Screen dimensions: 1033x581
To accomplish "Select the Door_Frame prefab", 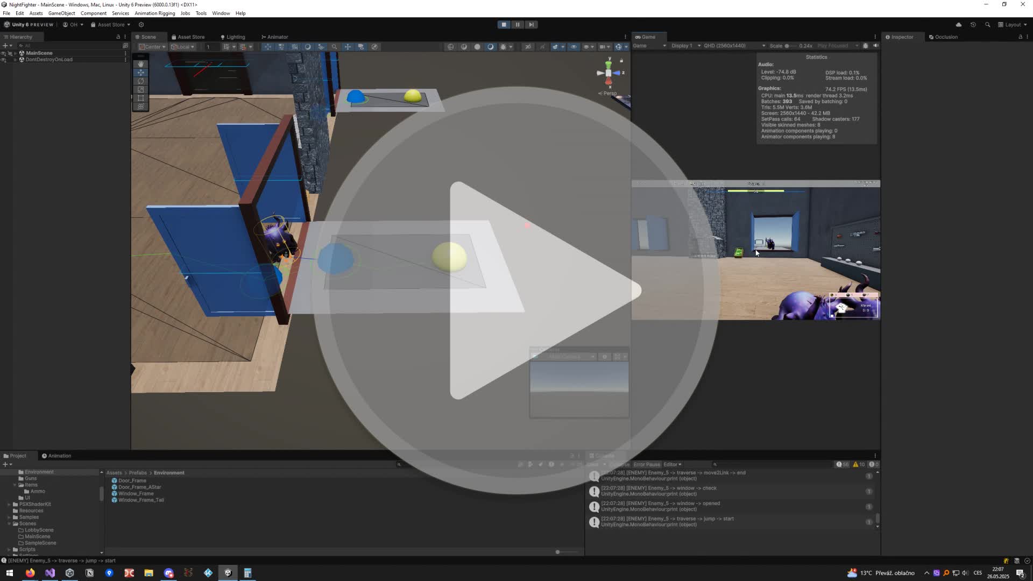I will tap(129, 480).
